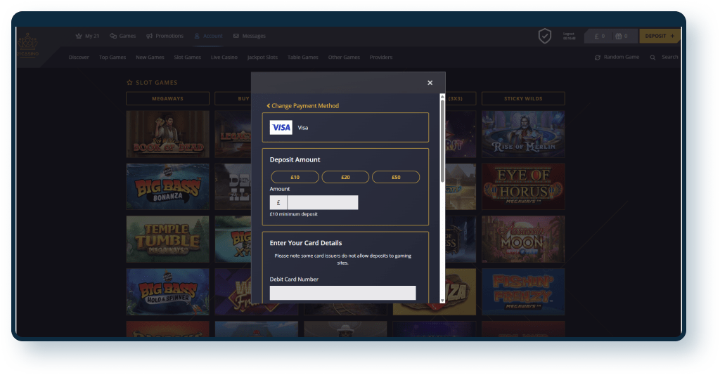The image size is (720, 375).
Task: Go to Table Games section
Action: [302, 58]
